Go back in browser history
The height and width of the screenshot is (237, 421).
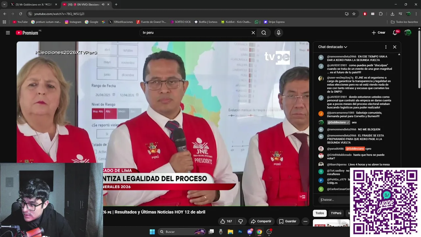coord(5,14)
